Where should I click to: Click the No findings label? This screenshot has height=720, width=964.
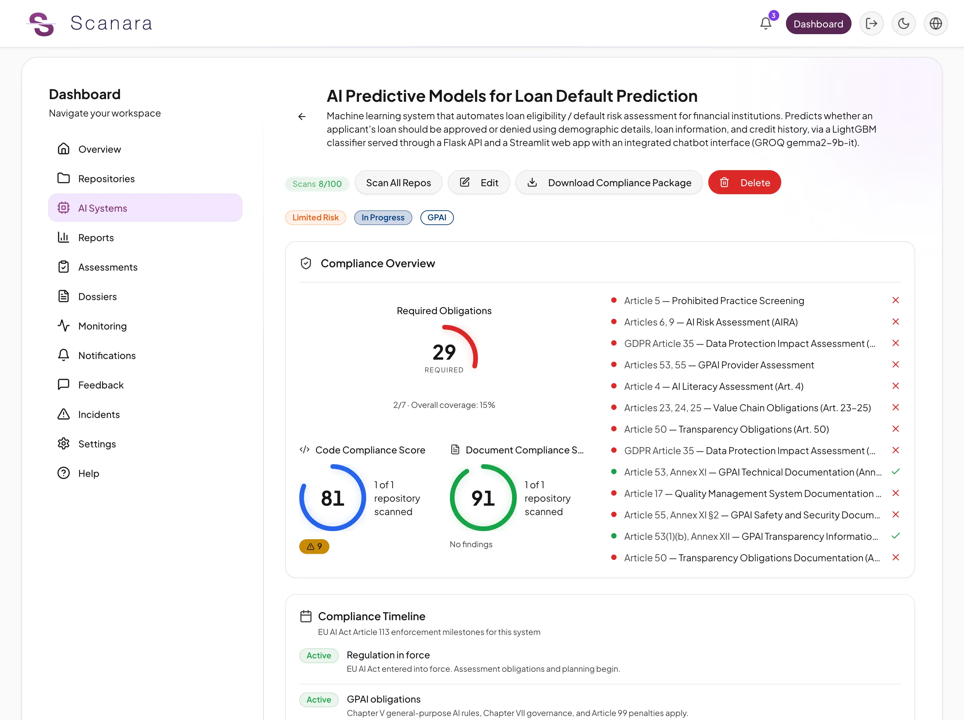471,545
